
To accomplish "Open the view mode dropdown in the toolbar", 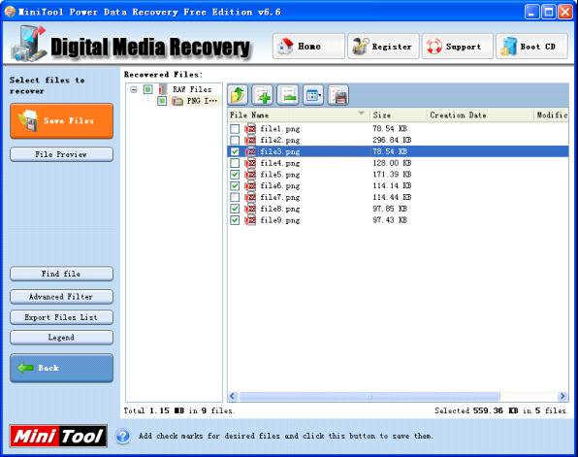I will pyautogui.click(x=313, y=95).
